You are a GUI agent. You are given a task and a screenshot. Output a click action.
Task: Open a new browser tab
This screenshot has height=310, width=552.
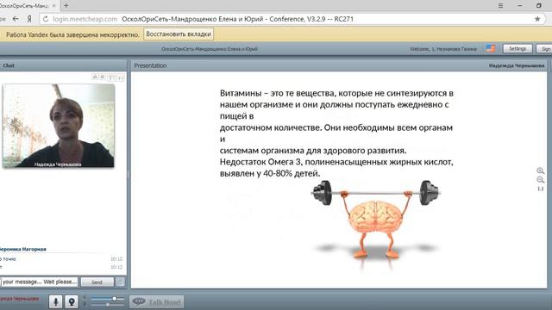click(x=66, y=6)
